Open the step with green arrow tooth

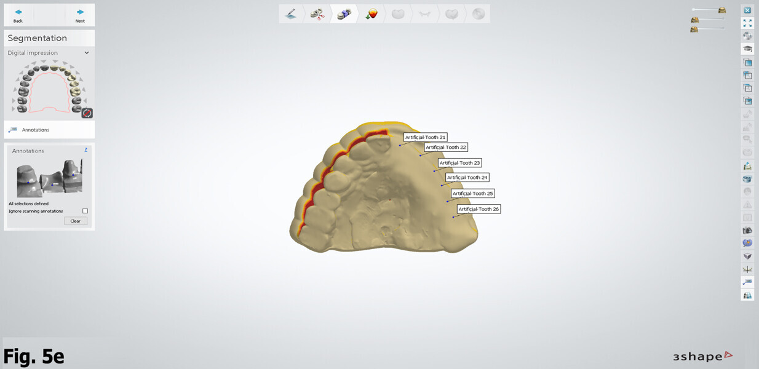[x=371, y=14]
